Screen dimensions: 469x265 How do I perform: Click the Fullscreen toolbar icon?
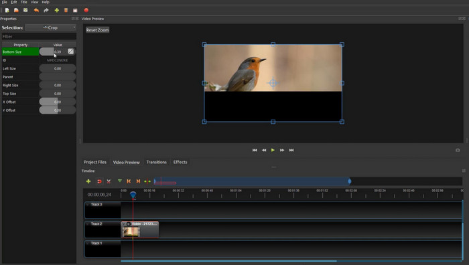[75, 10]
